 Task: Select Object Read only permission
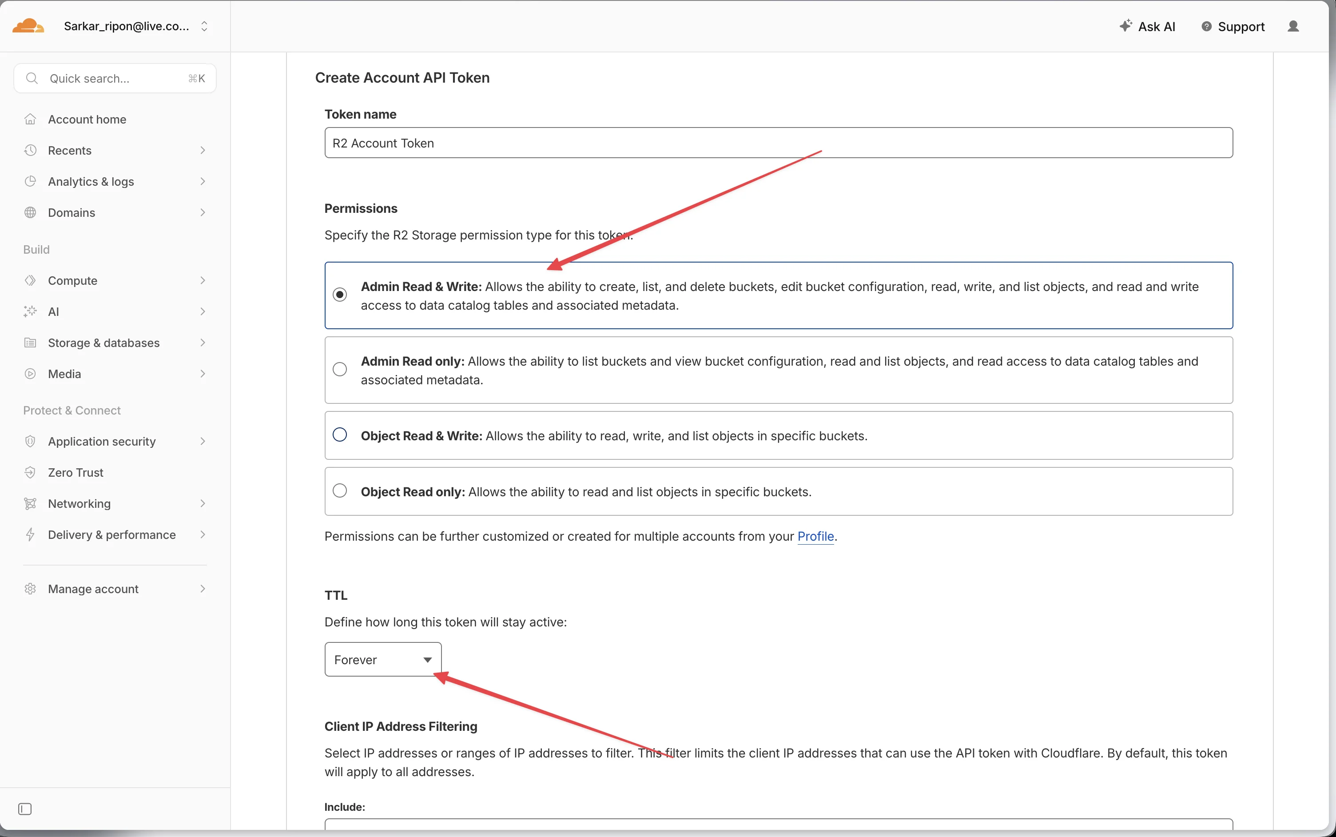click(339, 490)
